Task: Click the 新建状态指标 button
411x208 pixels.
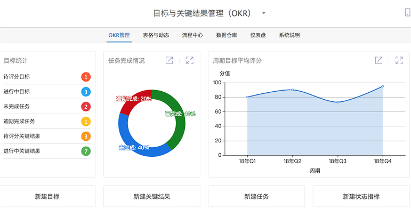Action: (x=361, y=196)
